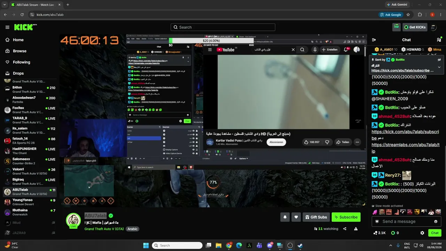Viewport: 446px width, 251px height.
Task: Open HadiPUNISHER channel in sidebar
Action: tap(29, 151)
